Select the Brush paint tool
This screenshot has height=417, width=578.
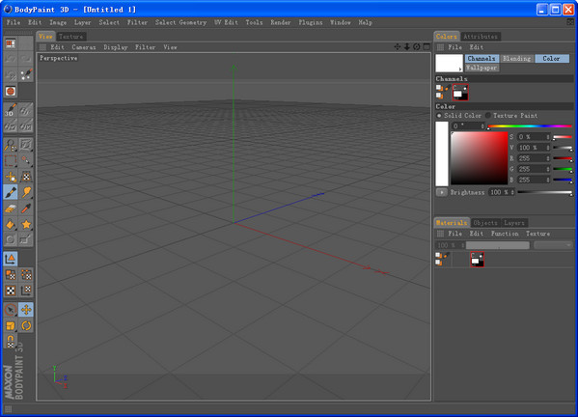pos(11,192)
